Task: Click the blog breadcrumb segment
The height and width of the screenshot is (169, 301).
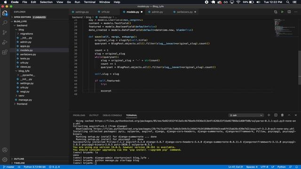Action: tap(88, 17)
